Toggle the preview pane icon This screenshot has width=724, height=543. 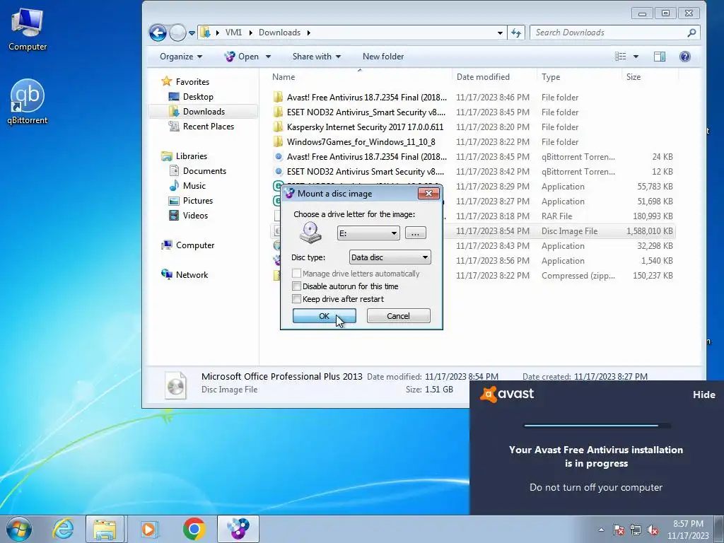click(660, 57)
